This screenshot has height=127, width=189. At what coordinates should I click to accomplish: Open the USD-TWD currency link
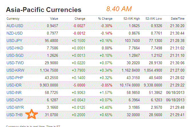point(15,63)
